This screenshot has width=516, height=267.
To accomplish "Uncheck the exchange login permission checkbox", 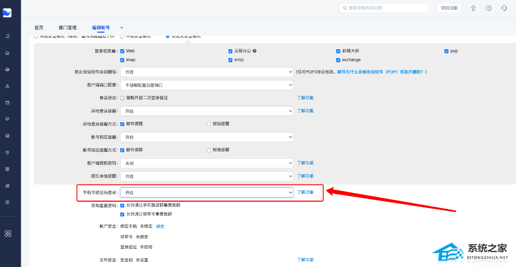I will (338, 60).
